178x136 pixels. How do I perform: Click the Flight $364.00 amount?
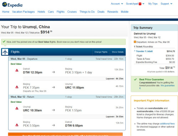(170, 56)
